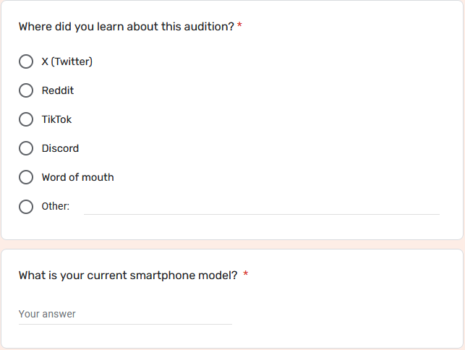This screenshot has width=465, height=350.
Task: Choose the Reddit radio circle
Action: point(26,90)
